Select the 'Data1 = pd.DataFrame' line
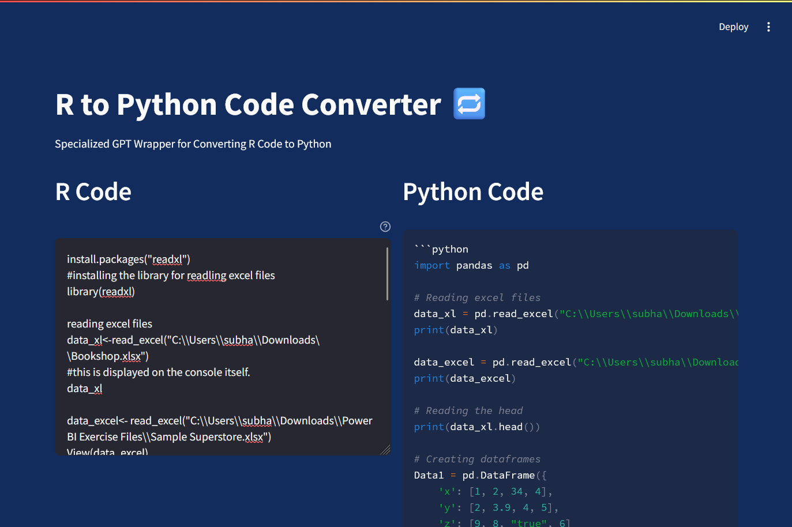This screenshot has width=792, height=527. coord(479,475)
